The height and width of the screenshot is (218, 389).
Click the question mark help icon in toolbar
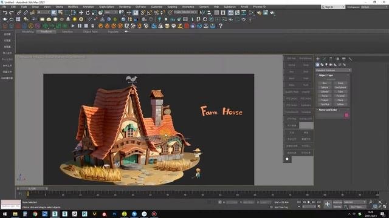click(221, 26)
